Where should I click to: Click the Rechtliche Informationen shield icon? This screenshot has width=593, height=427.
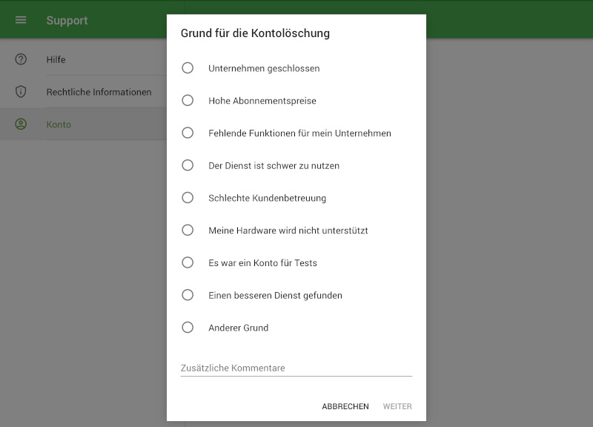(21, 91)
